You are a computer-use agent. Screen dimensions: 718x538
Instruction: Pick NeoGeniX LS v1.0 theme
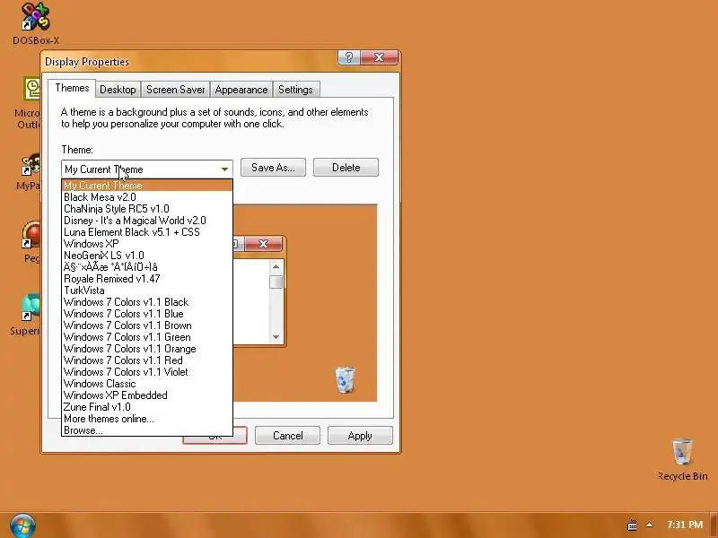tap(147, 256)
